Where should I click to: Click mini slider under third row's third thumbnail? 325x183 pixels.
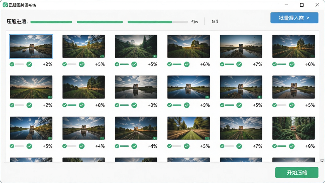click(x=124, y=146)
